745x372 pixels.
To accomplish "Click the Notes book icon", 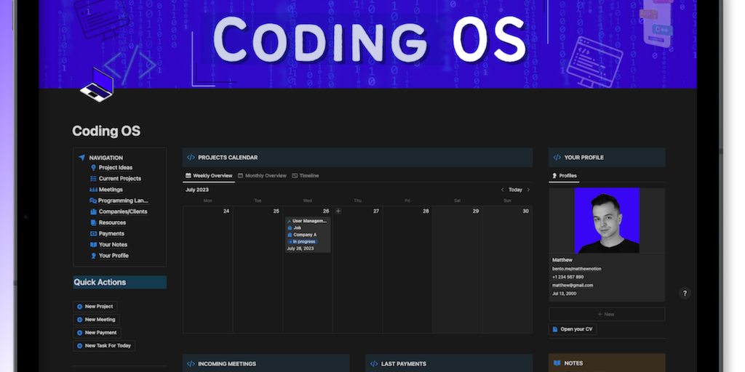I will (x=557, y=363).
